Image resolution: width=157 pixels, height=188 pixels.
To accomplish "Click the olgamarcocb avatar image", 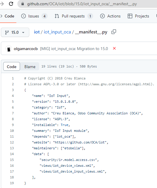I will tap(9, 49).
